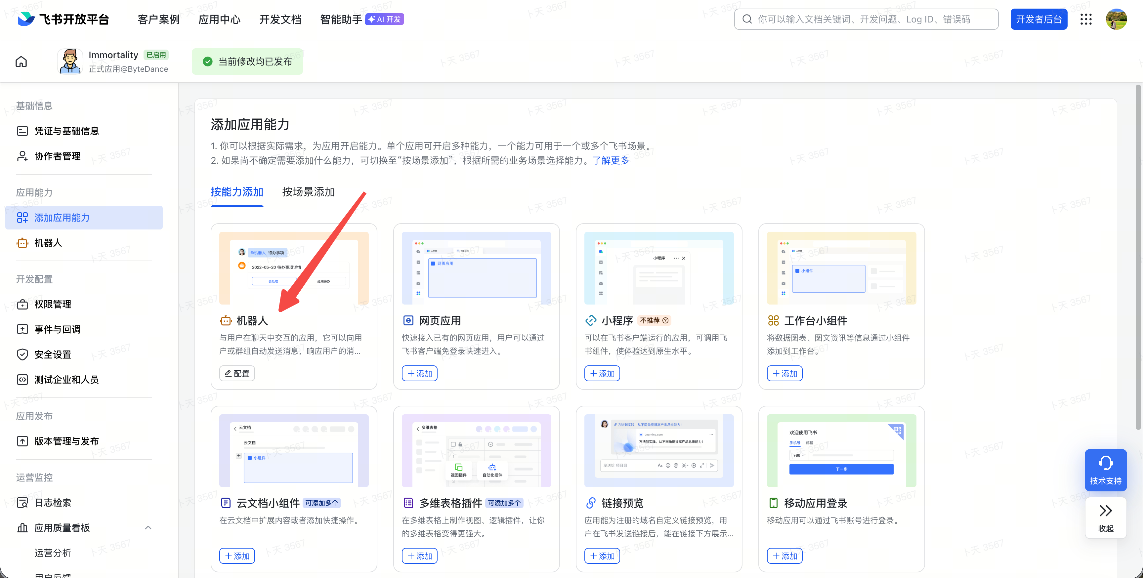Viewport: 1143px width, 578px height.
Task: Add the 云文档小组件 capability
Action: pyautogui.click(x=237, y=556)
